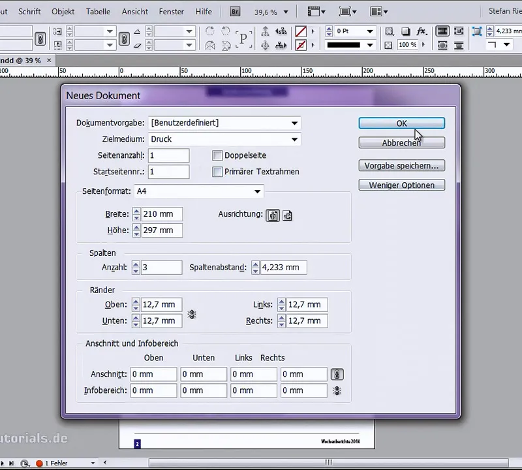The height and width of the screenshot is (470, 522).
Task: Enable the Primärer Textrahmen checkbox
Action: point(217,172)
